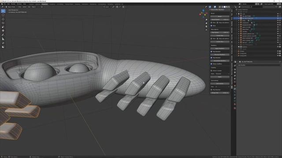Switch to the Shading workspace tab
The width and height of the screenshot is (282, 158).
click(x=78, y=4)
